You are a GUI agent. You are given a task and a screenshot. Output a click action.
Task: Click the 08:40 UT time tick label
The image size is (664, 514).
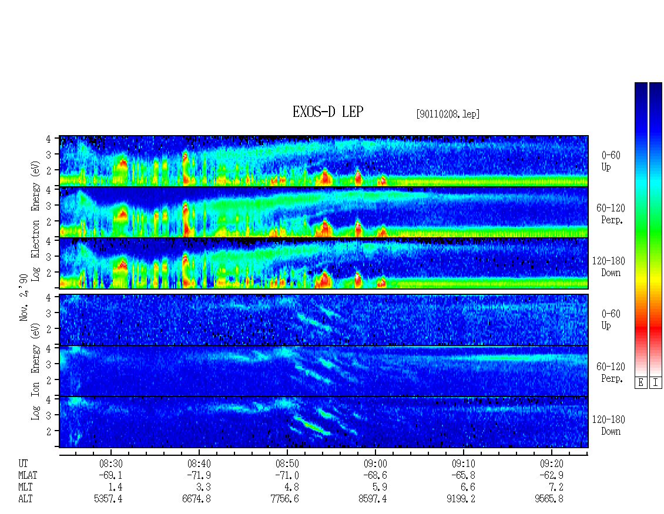tap(199, 464)
